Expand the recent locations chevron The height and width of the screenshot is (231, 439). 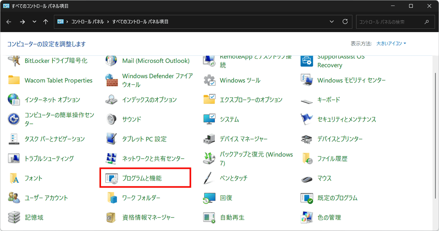point(34,22)
